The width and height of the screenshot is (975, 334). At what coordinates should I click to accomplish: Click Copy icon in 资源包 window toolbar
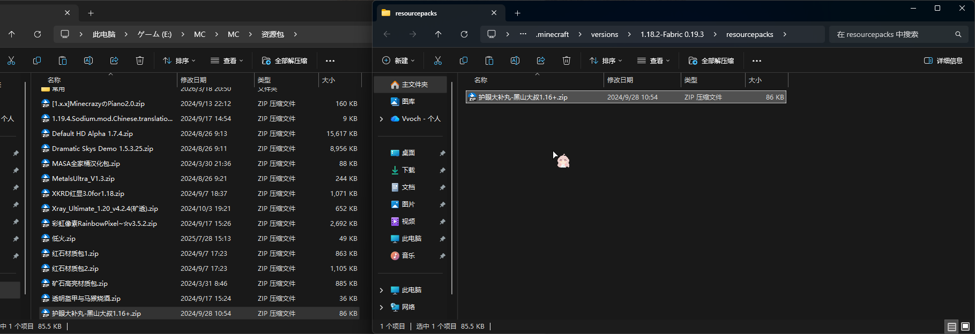point(37,60)
